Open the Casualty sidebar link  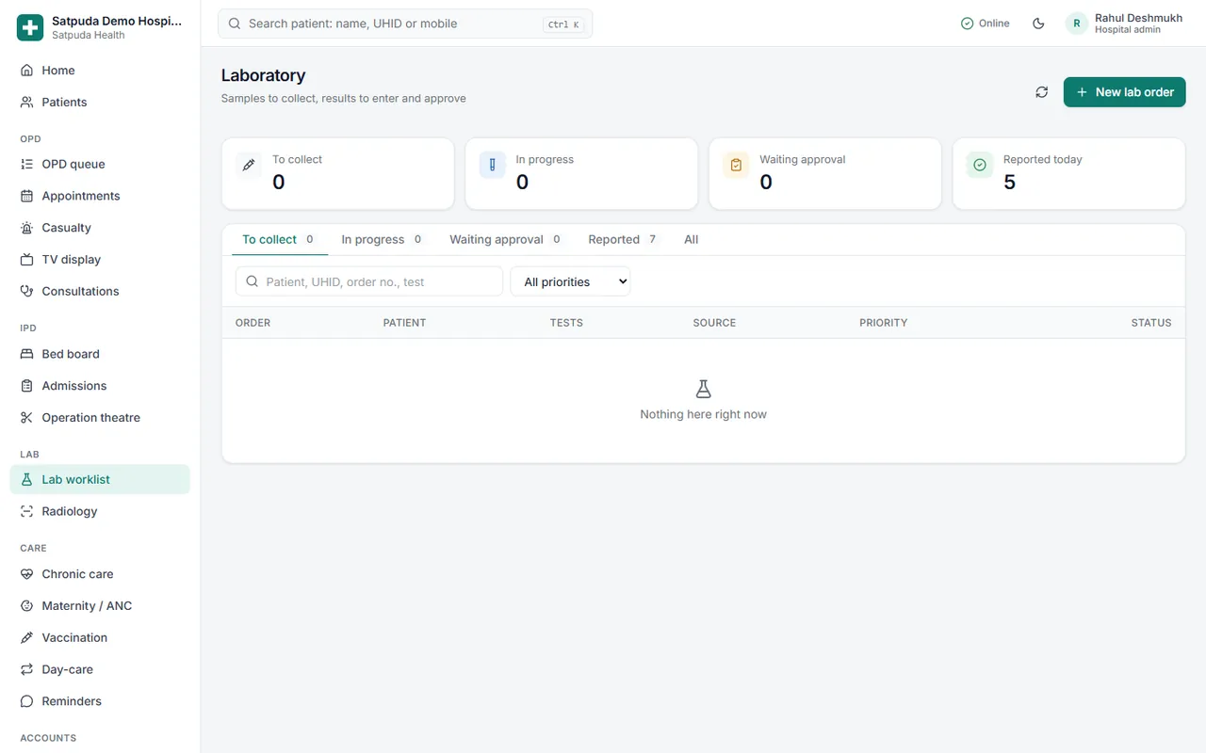click(x=100, y=228)
